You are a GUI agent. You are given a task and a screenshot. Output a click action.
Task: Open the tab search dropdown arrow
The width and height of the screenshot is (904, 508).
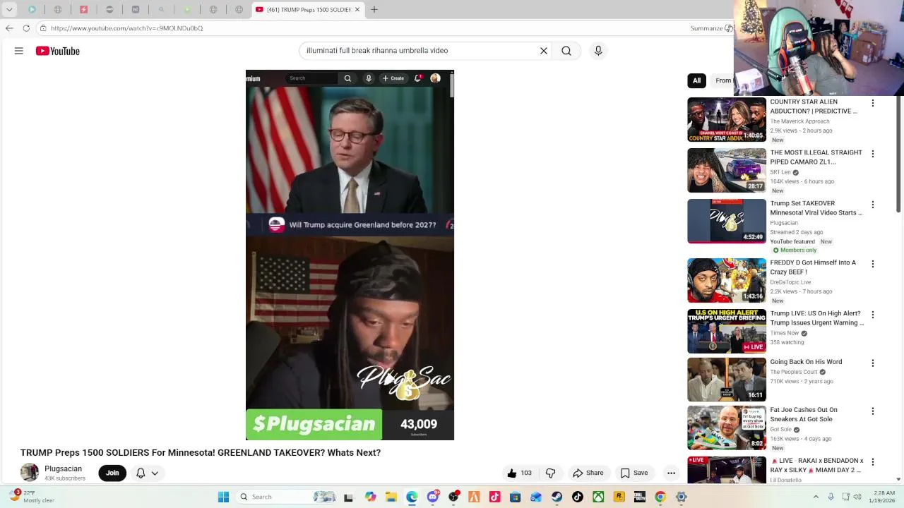click(9, 9)
